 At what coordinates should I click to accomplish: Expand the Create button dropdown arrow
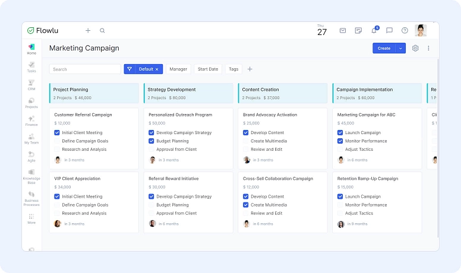[x=401, y=48]
